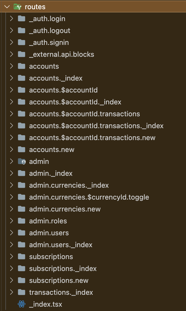This screenshot has width=186, height=311.
Task: Click the folder icon for _auth.logout
Action: coord(22,30)
